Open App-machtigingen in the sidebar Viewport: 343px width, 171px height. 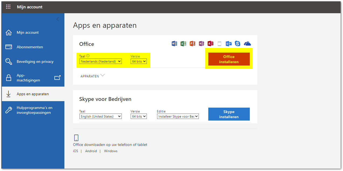pyautogui.click(x=33, y=78)
